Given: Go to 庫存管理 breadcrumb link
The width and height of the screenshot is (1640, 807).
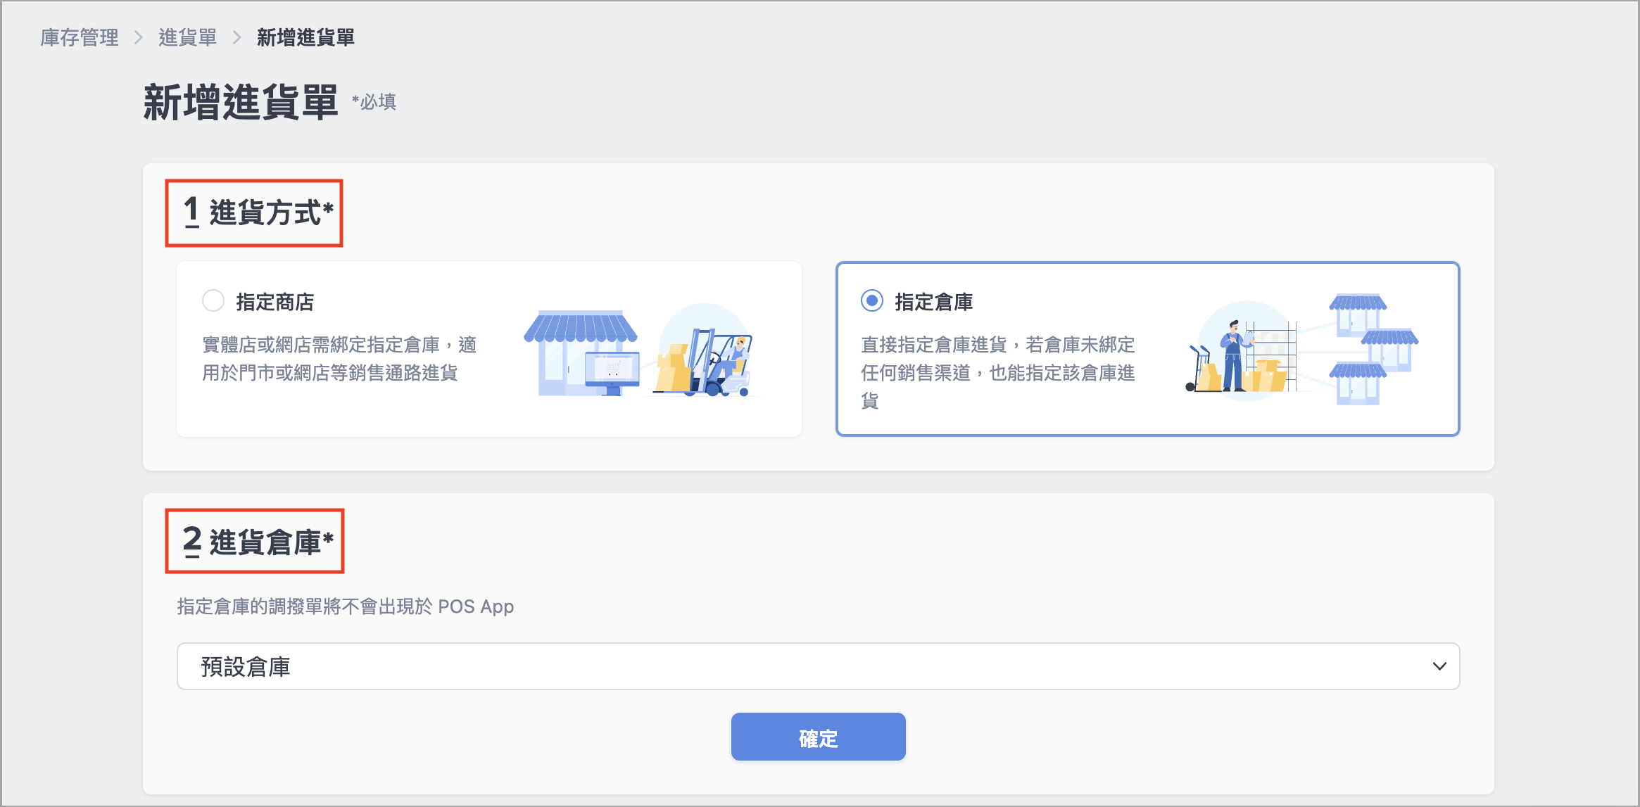Looking at the screenshot, I should coord(80,37).
